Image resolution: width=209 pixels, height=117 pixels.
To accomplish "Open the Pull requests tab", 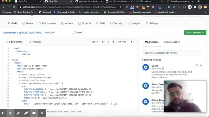I will [x=47, y=23].
